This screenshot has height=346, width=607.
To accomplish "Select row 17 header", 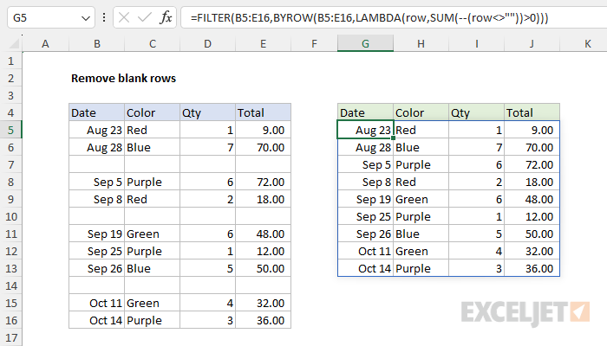I will point(10,338).
